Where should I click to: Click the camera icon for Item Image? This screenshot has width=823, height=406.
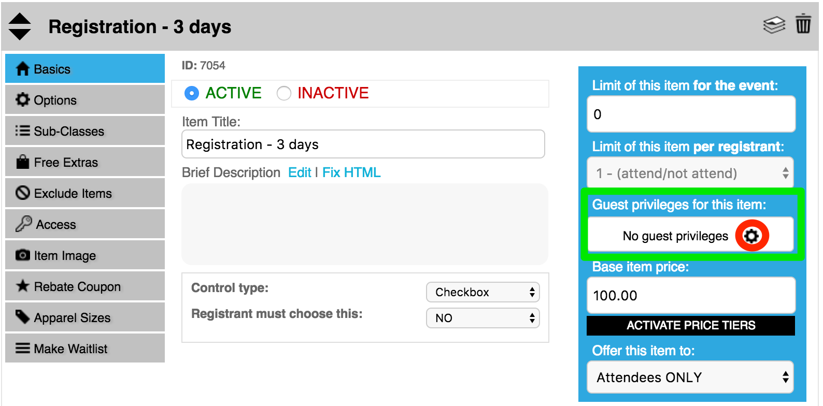[x=22, y=255]
